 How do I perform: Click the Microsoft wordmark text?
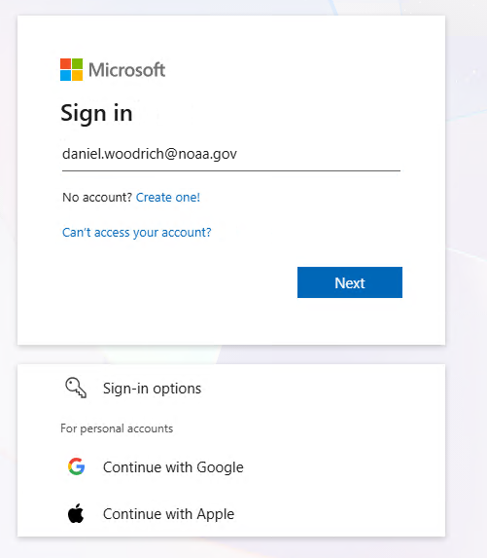pyautogui.click(x=126, y=70)
